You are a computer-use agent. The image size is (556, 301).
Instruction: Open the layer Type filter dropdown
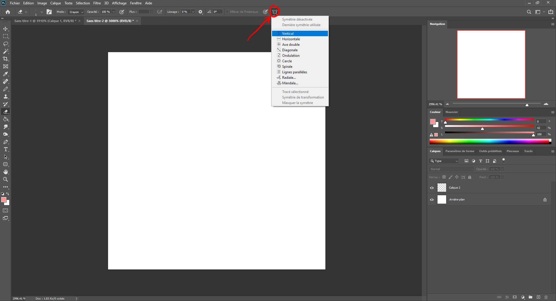(444, 161)
